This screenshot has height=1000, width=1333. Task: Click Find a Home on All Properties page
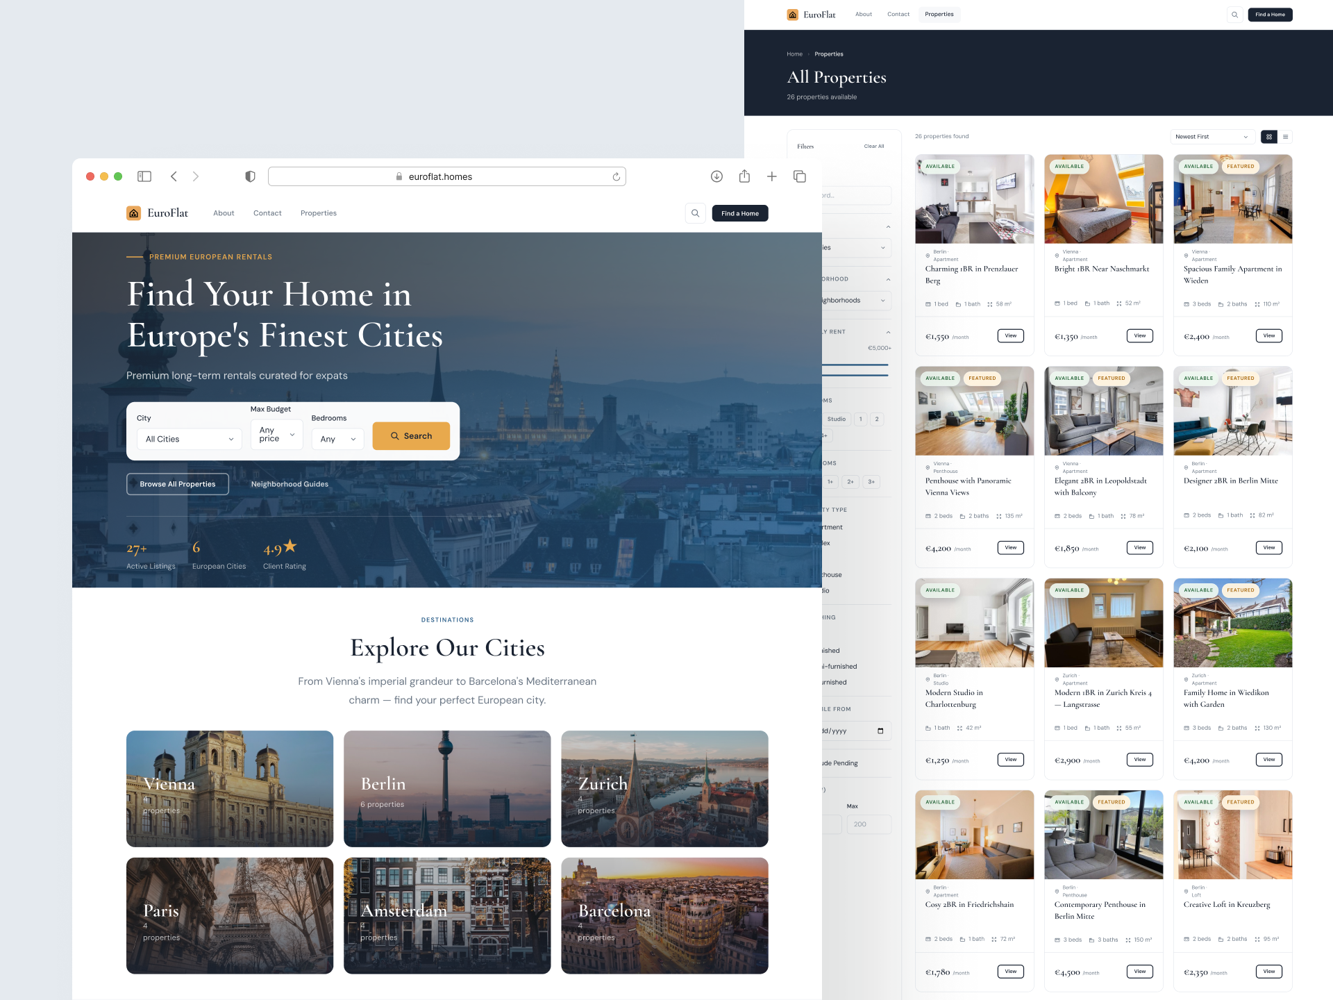pyautogui.click(x=1270, y=15)
